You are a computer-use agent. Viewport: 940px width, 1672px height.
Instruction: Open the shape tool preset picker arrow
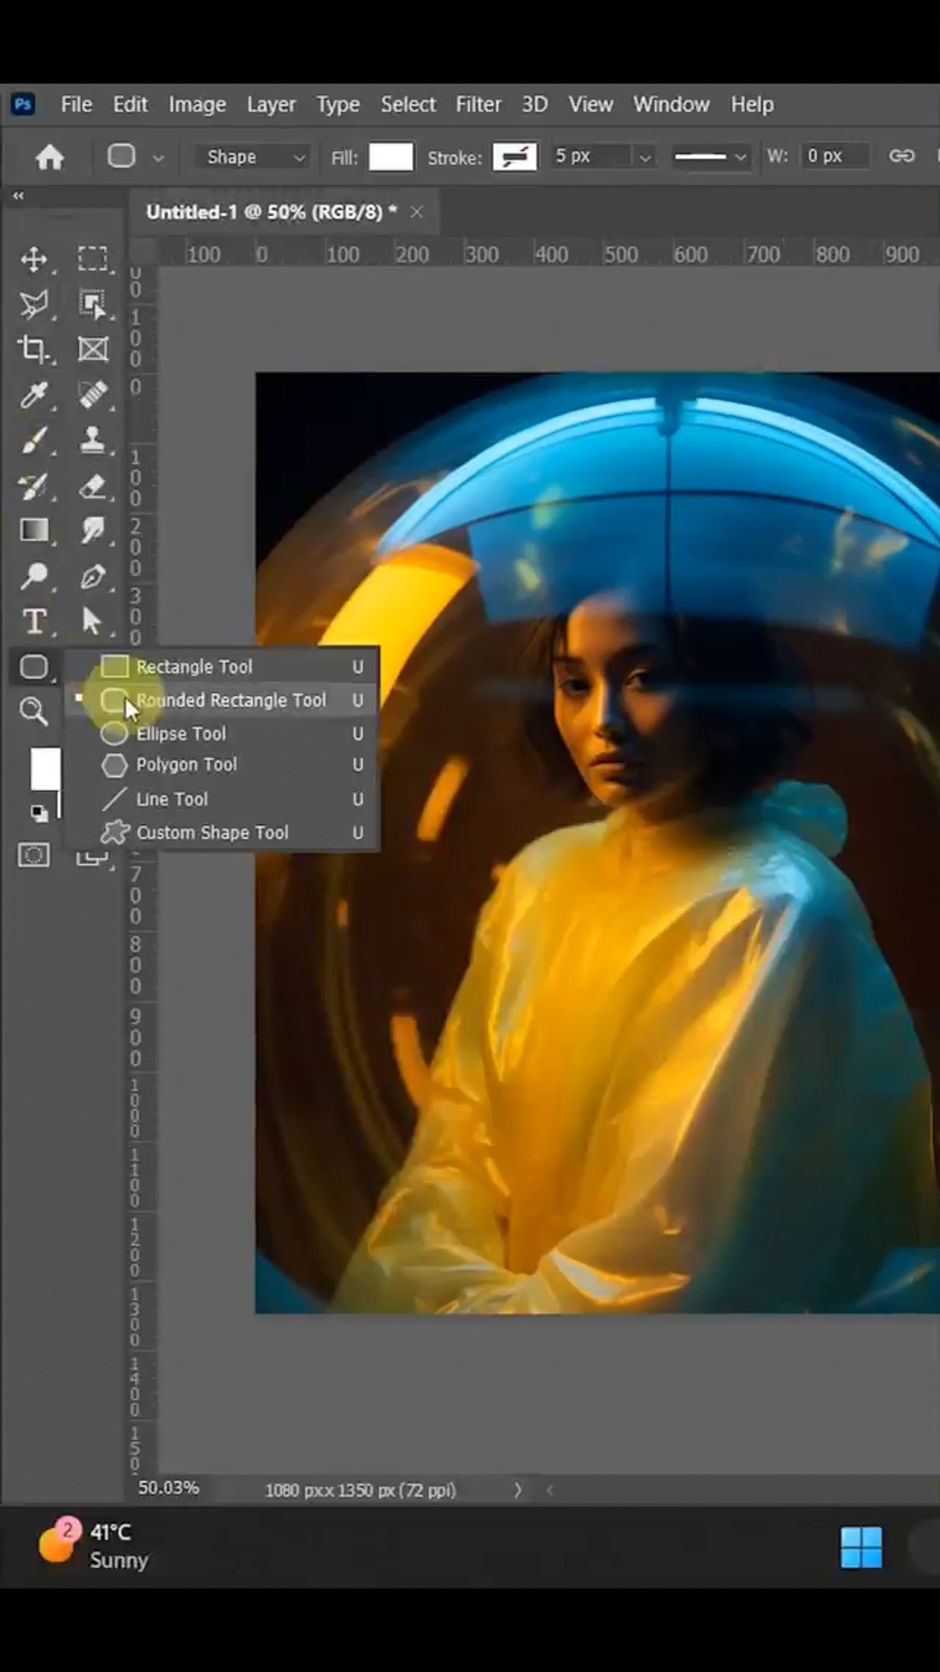coord(158,158)
